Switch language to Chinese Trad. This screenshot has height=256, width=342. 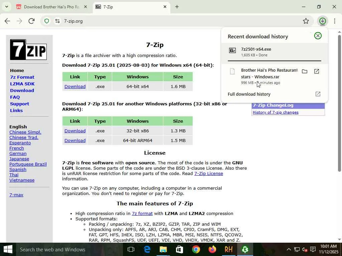pos(24,138)
